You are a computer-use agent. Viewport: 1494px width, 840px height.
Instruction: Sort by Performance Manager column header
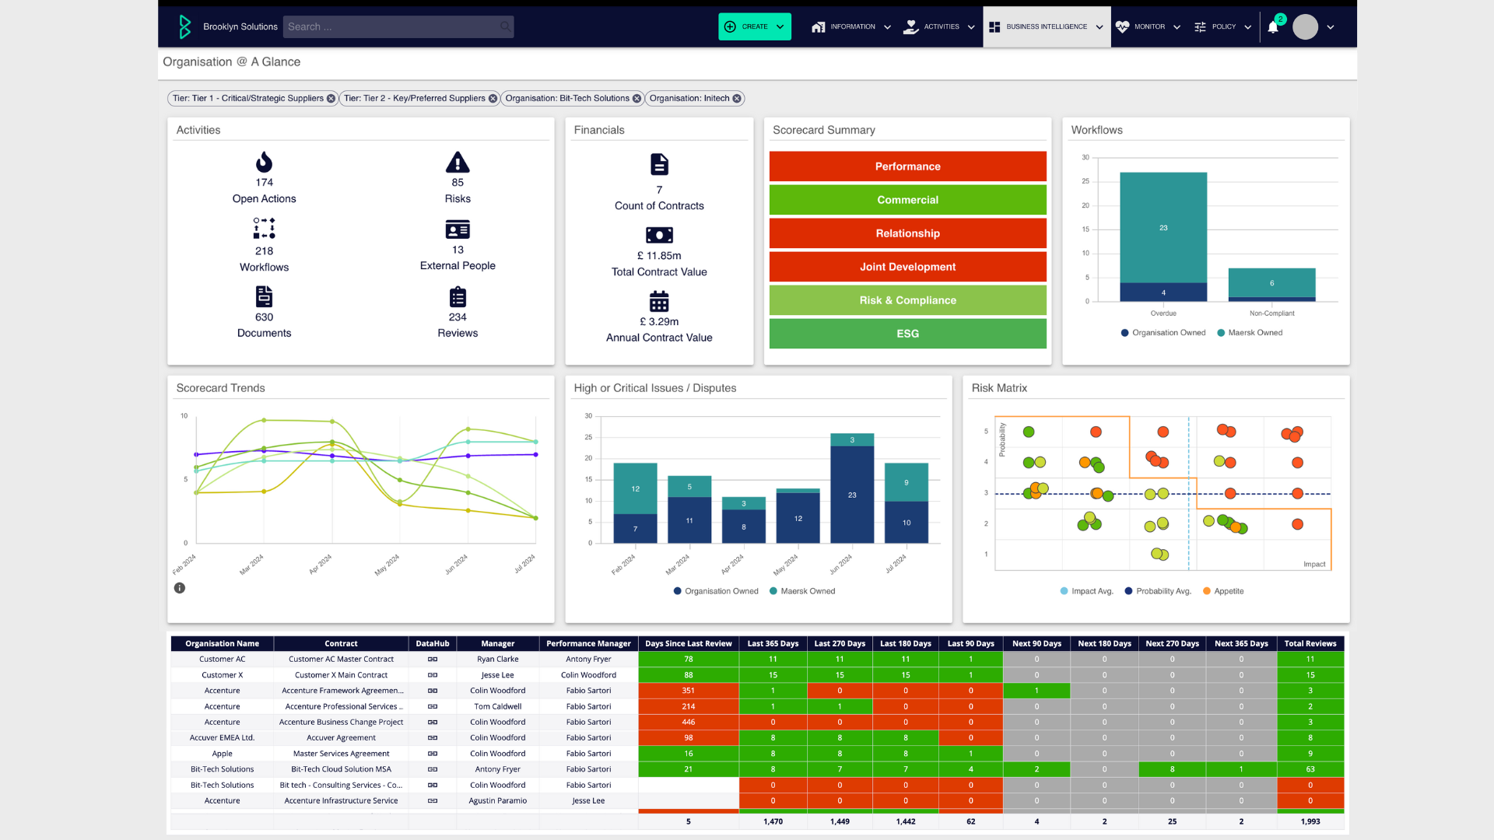(588, 644)
